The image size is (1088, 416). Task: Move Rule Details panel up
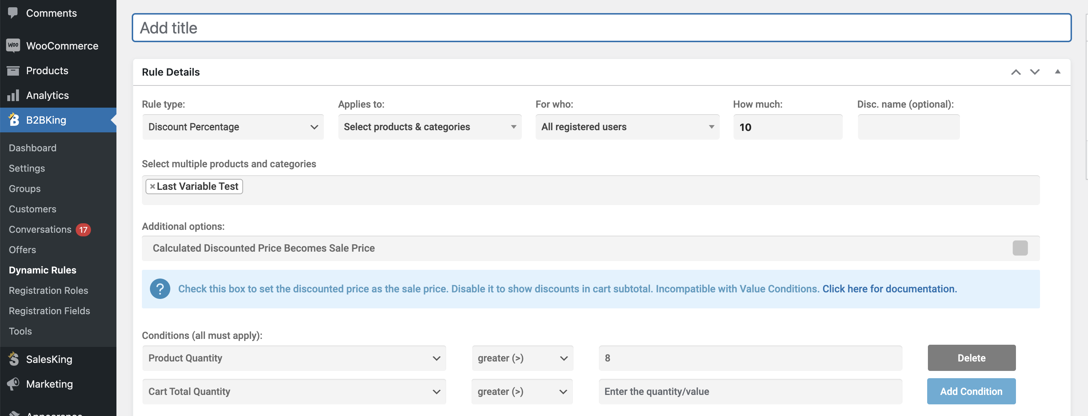point(1016,72)
